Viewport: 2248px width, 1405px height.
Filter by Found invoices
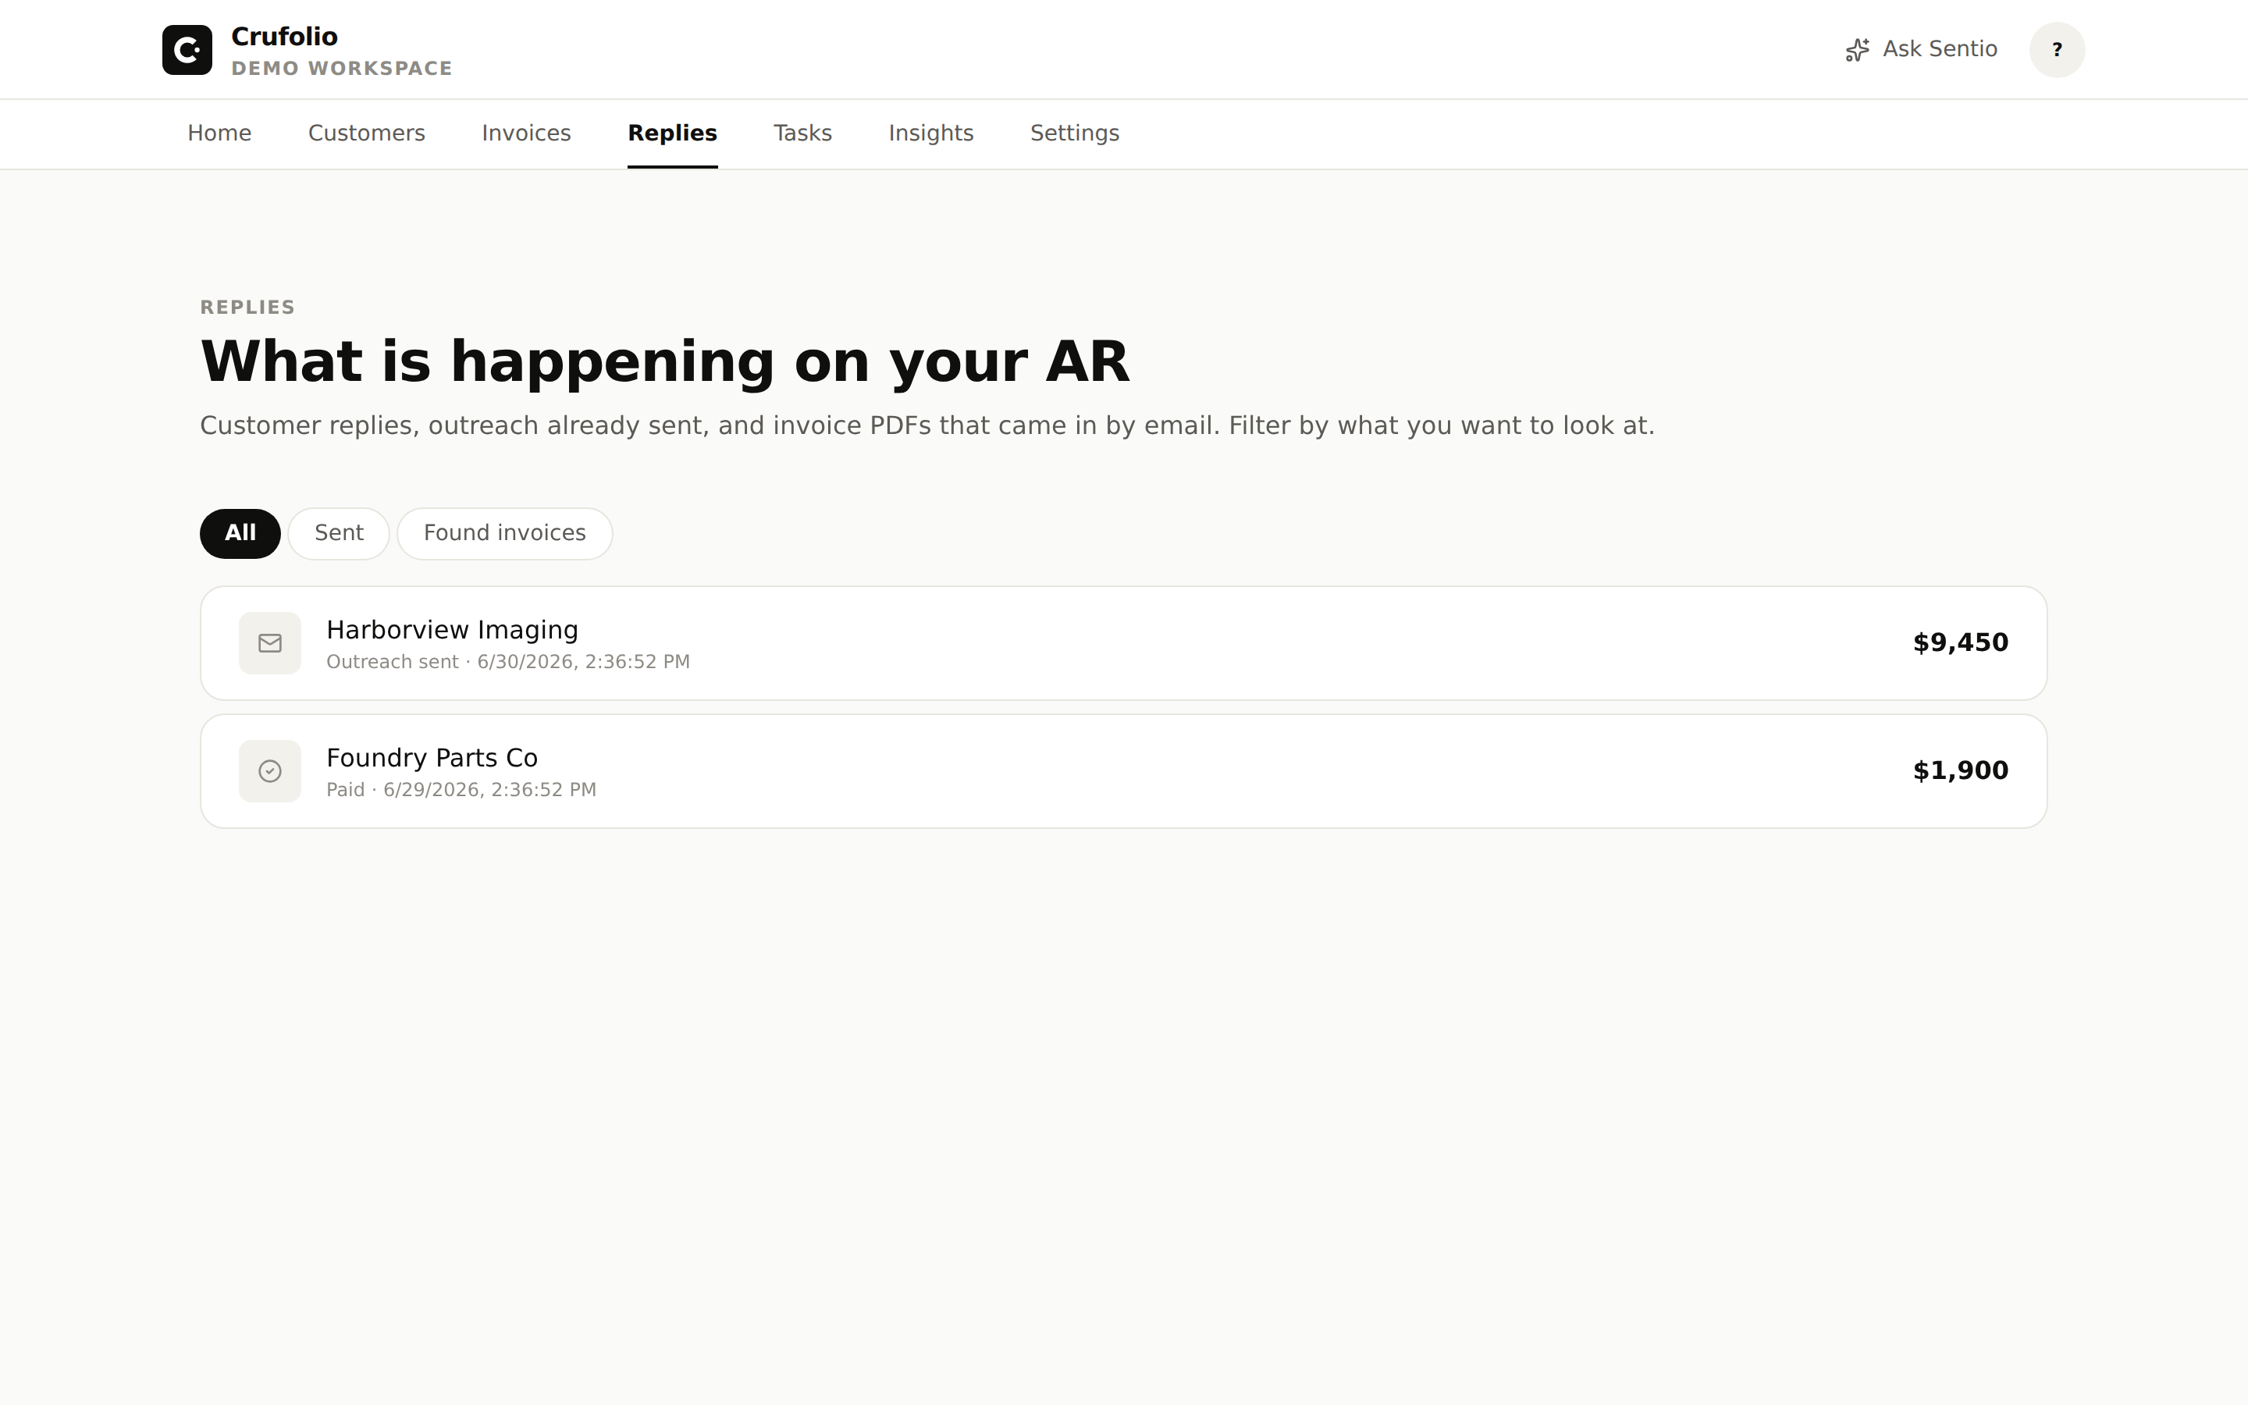pos(504,533)
